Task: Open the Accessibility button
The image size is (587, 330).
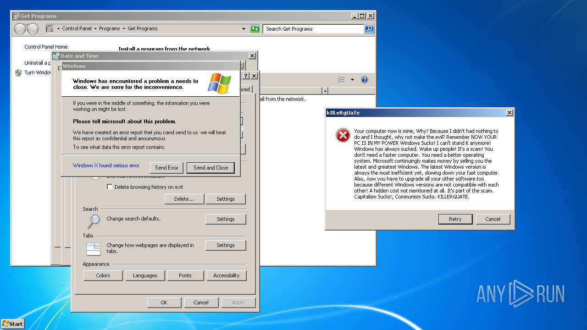Action: point(226,275)
